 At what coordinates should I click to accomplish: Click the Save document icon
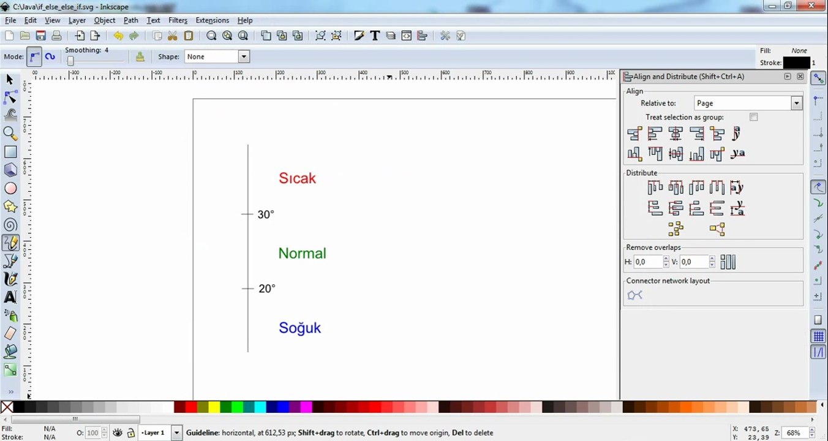[x=41, y=36]
